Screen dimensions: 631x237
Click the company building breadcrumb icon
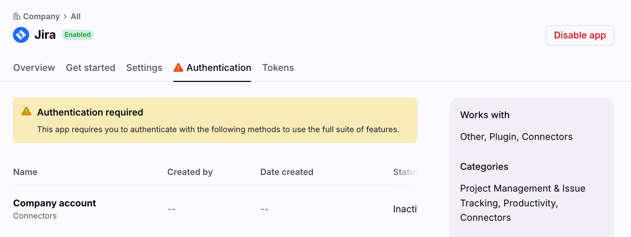pyautogui.click(x=17, y=16)
